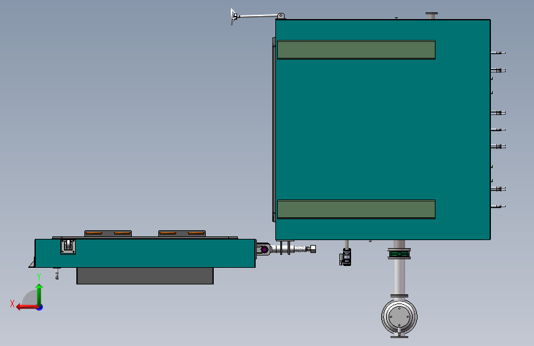Viewport: 534px width, 346px height.
Task: Select the purple-centered connector beside the left box
Action: (264, 249)
